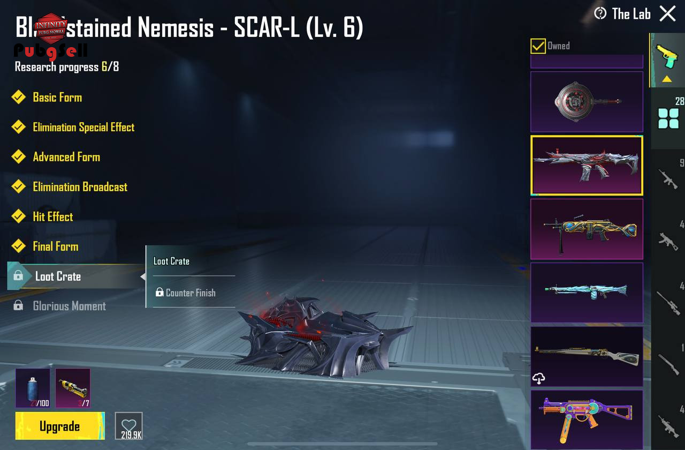Collapse the pistol category yellow arrow
The width and height of the screenshot is (685, 450).
(667, 79)
